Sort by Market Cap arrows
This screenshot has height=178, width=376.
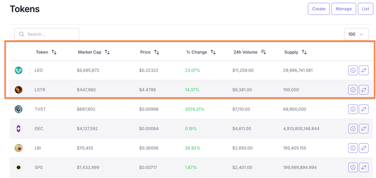coord(107,52)
